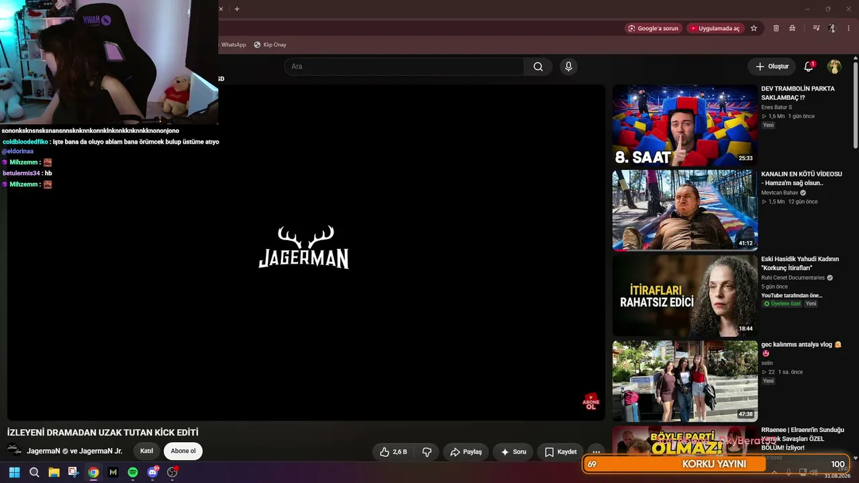Open the KANALIN EN KÖTÜ VİDEOSU thumbnail
This screenshot has height=483, width=859.
[x=685, y=211]
